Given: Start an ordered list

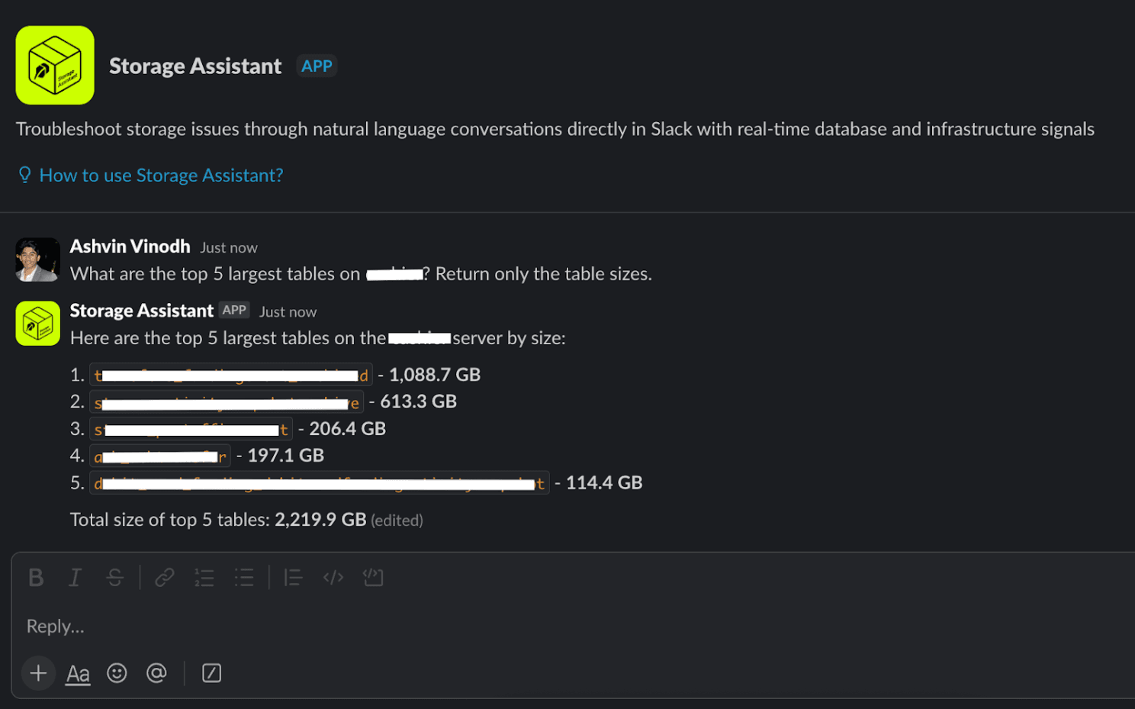Looking at the screenshot, I should pyautogui.click(x=204, y=578).
